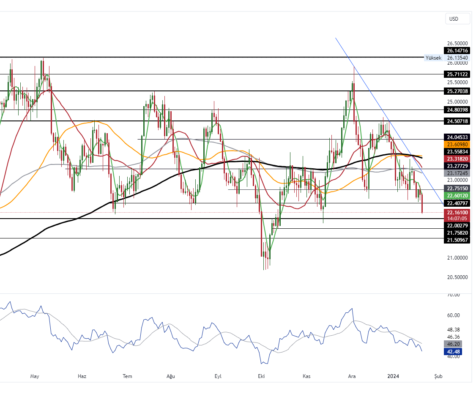This screenshot has width=476, height=397.
Task: Click the May label on time axis
Action: pyautogui.click(x=35, y=376)
